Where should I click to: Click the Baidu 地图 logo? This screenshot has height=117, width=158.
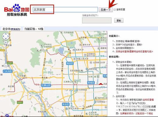[x=17, y=8]
